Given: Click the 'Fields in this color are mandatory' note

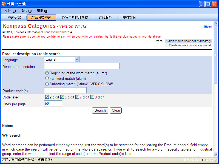Looking at the screenshot, I should point(188,41).
